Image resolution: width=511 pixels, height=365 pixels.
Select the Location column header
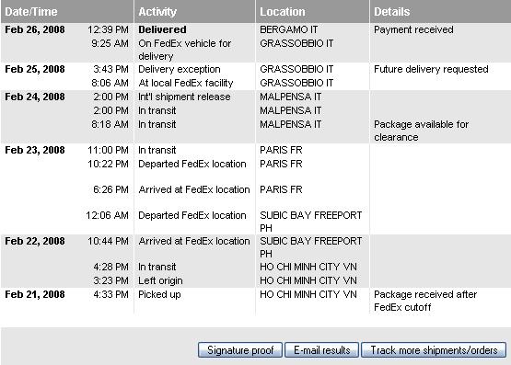[283, 12]
